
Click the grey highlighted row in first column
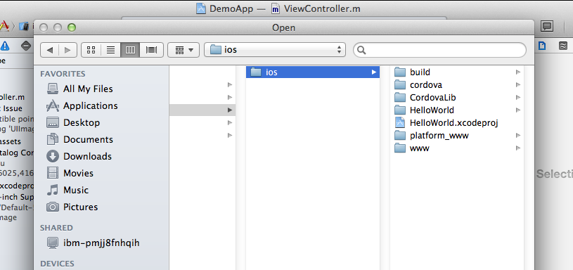[x=202, y=110]
